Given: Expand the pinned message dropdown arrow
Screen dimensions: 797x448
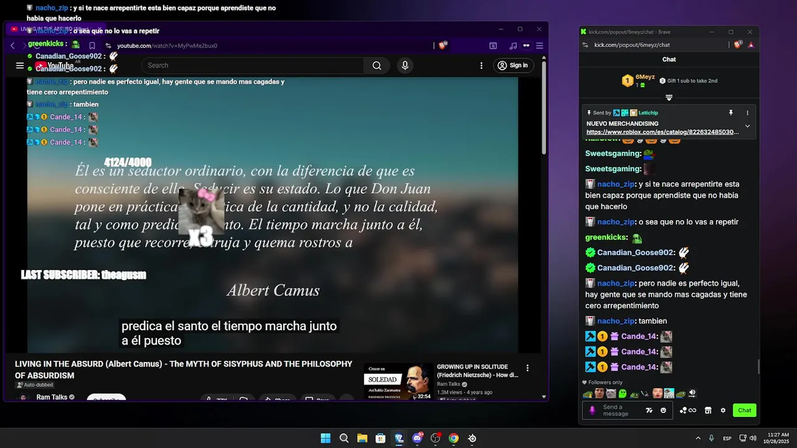Looking at the screenshot, I should point(748,126).
